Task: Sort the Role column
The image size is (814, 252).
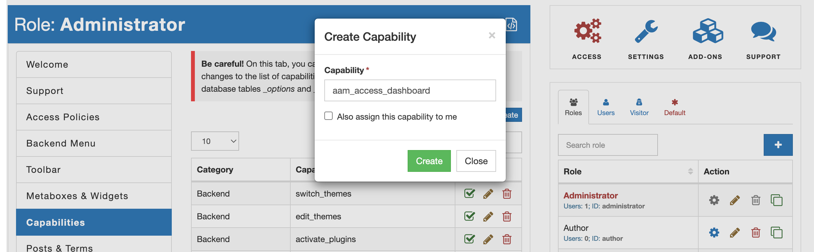Action: pyautogui.click(x=690, y=172)
